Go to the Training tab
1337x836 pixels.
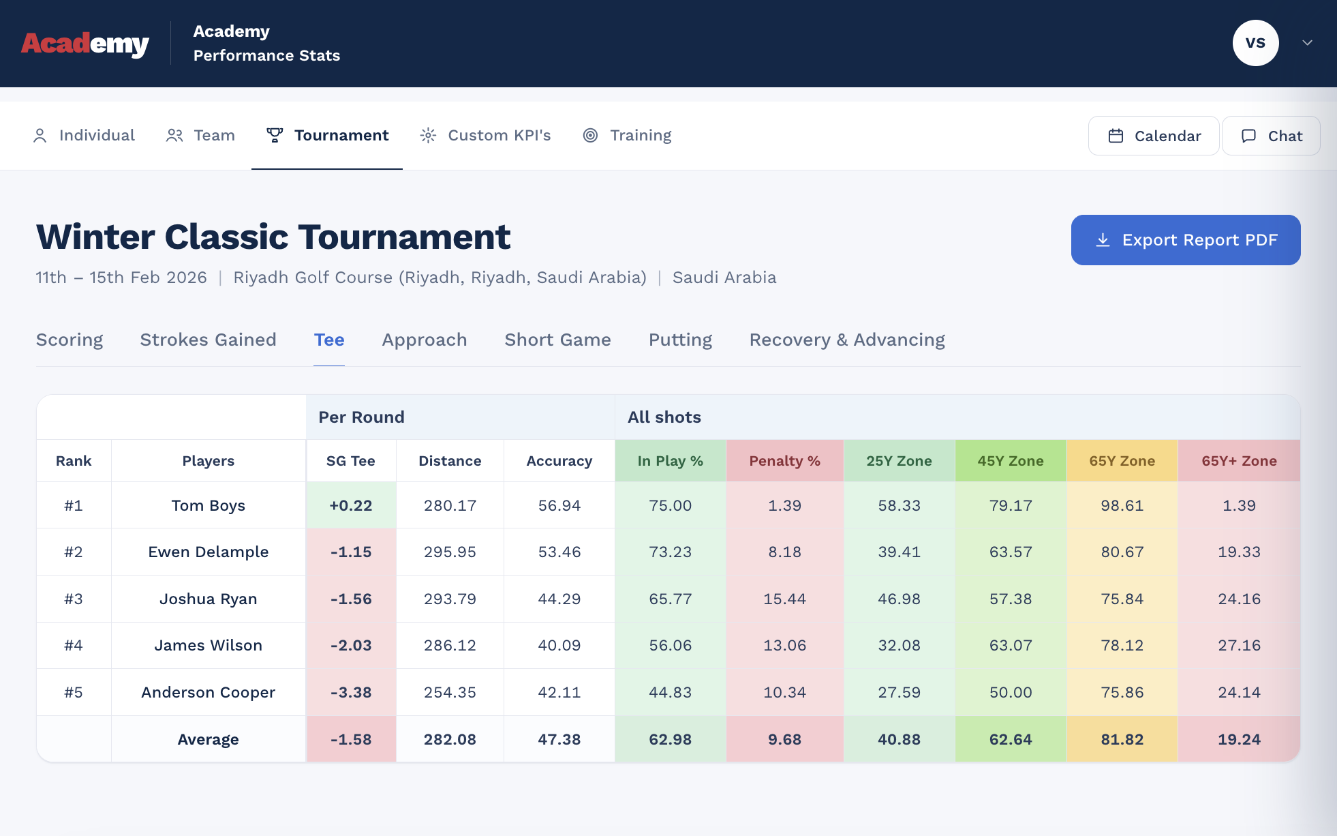pos(627,136)
